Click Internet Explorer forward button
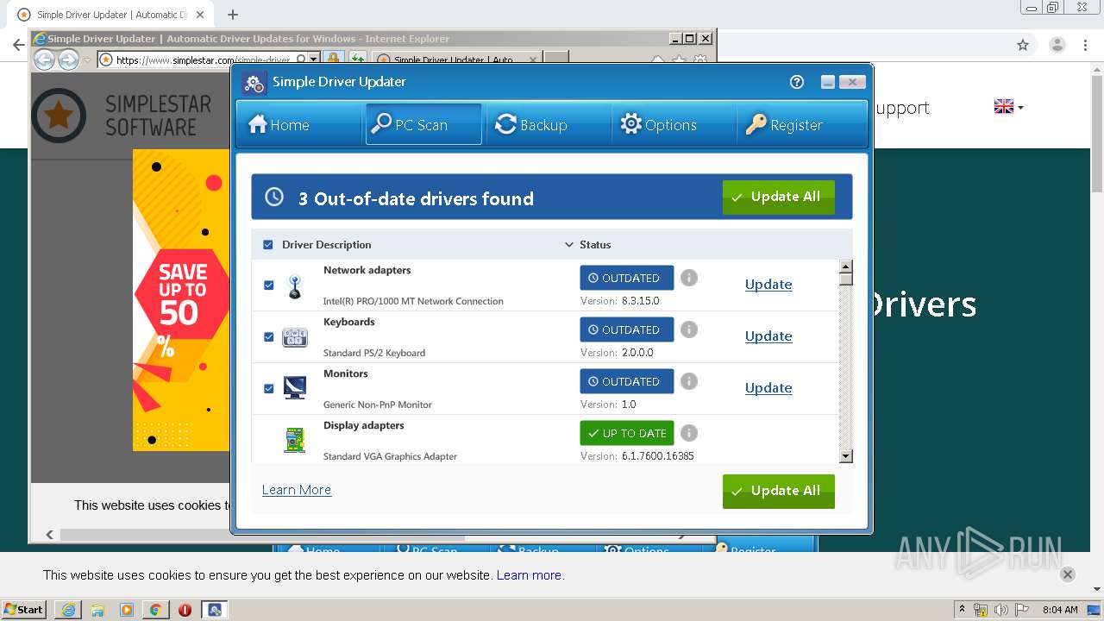Viewport: 1104px width, 621px height. pos(68,60)
